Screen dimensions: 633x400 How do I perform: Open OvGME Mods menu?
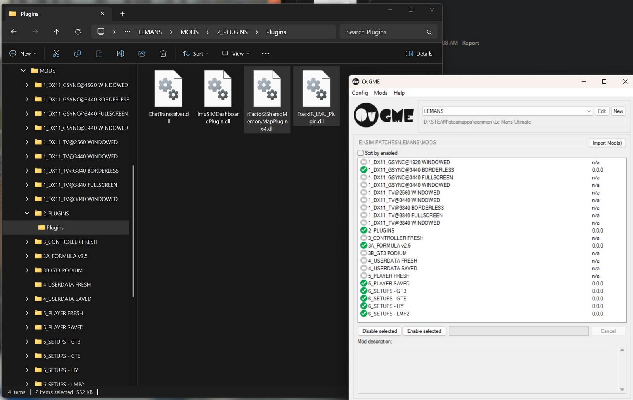[x=381, y=93]
